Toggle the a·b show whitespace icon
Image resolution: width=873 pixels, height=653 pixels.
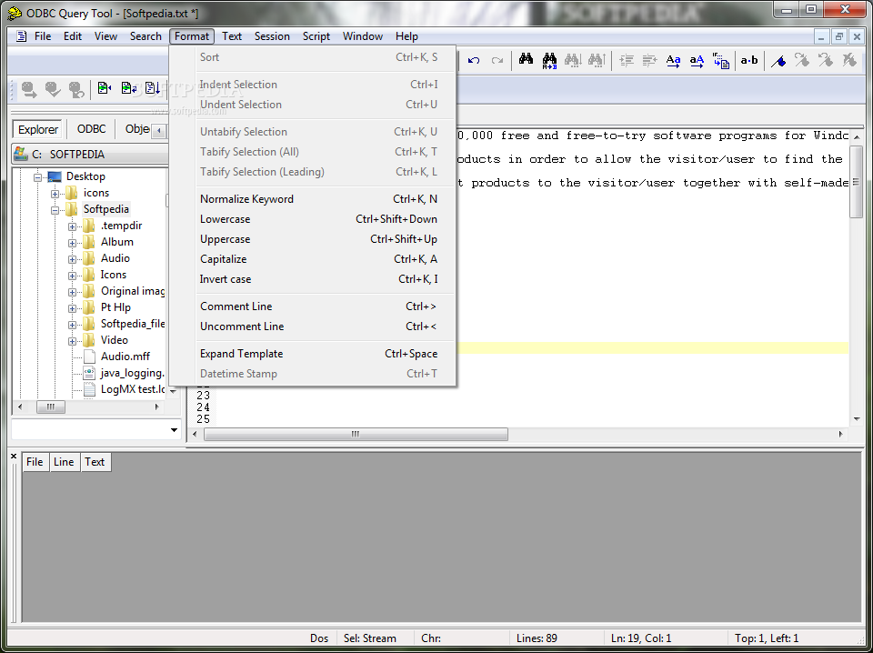click(748, 60)
